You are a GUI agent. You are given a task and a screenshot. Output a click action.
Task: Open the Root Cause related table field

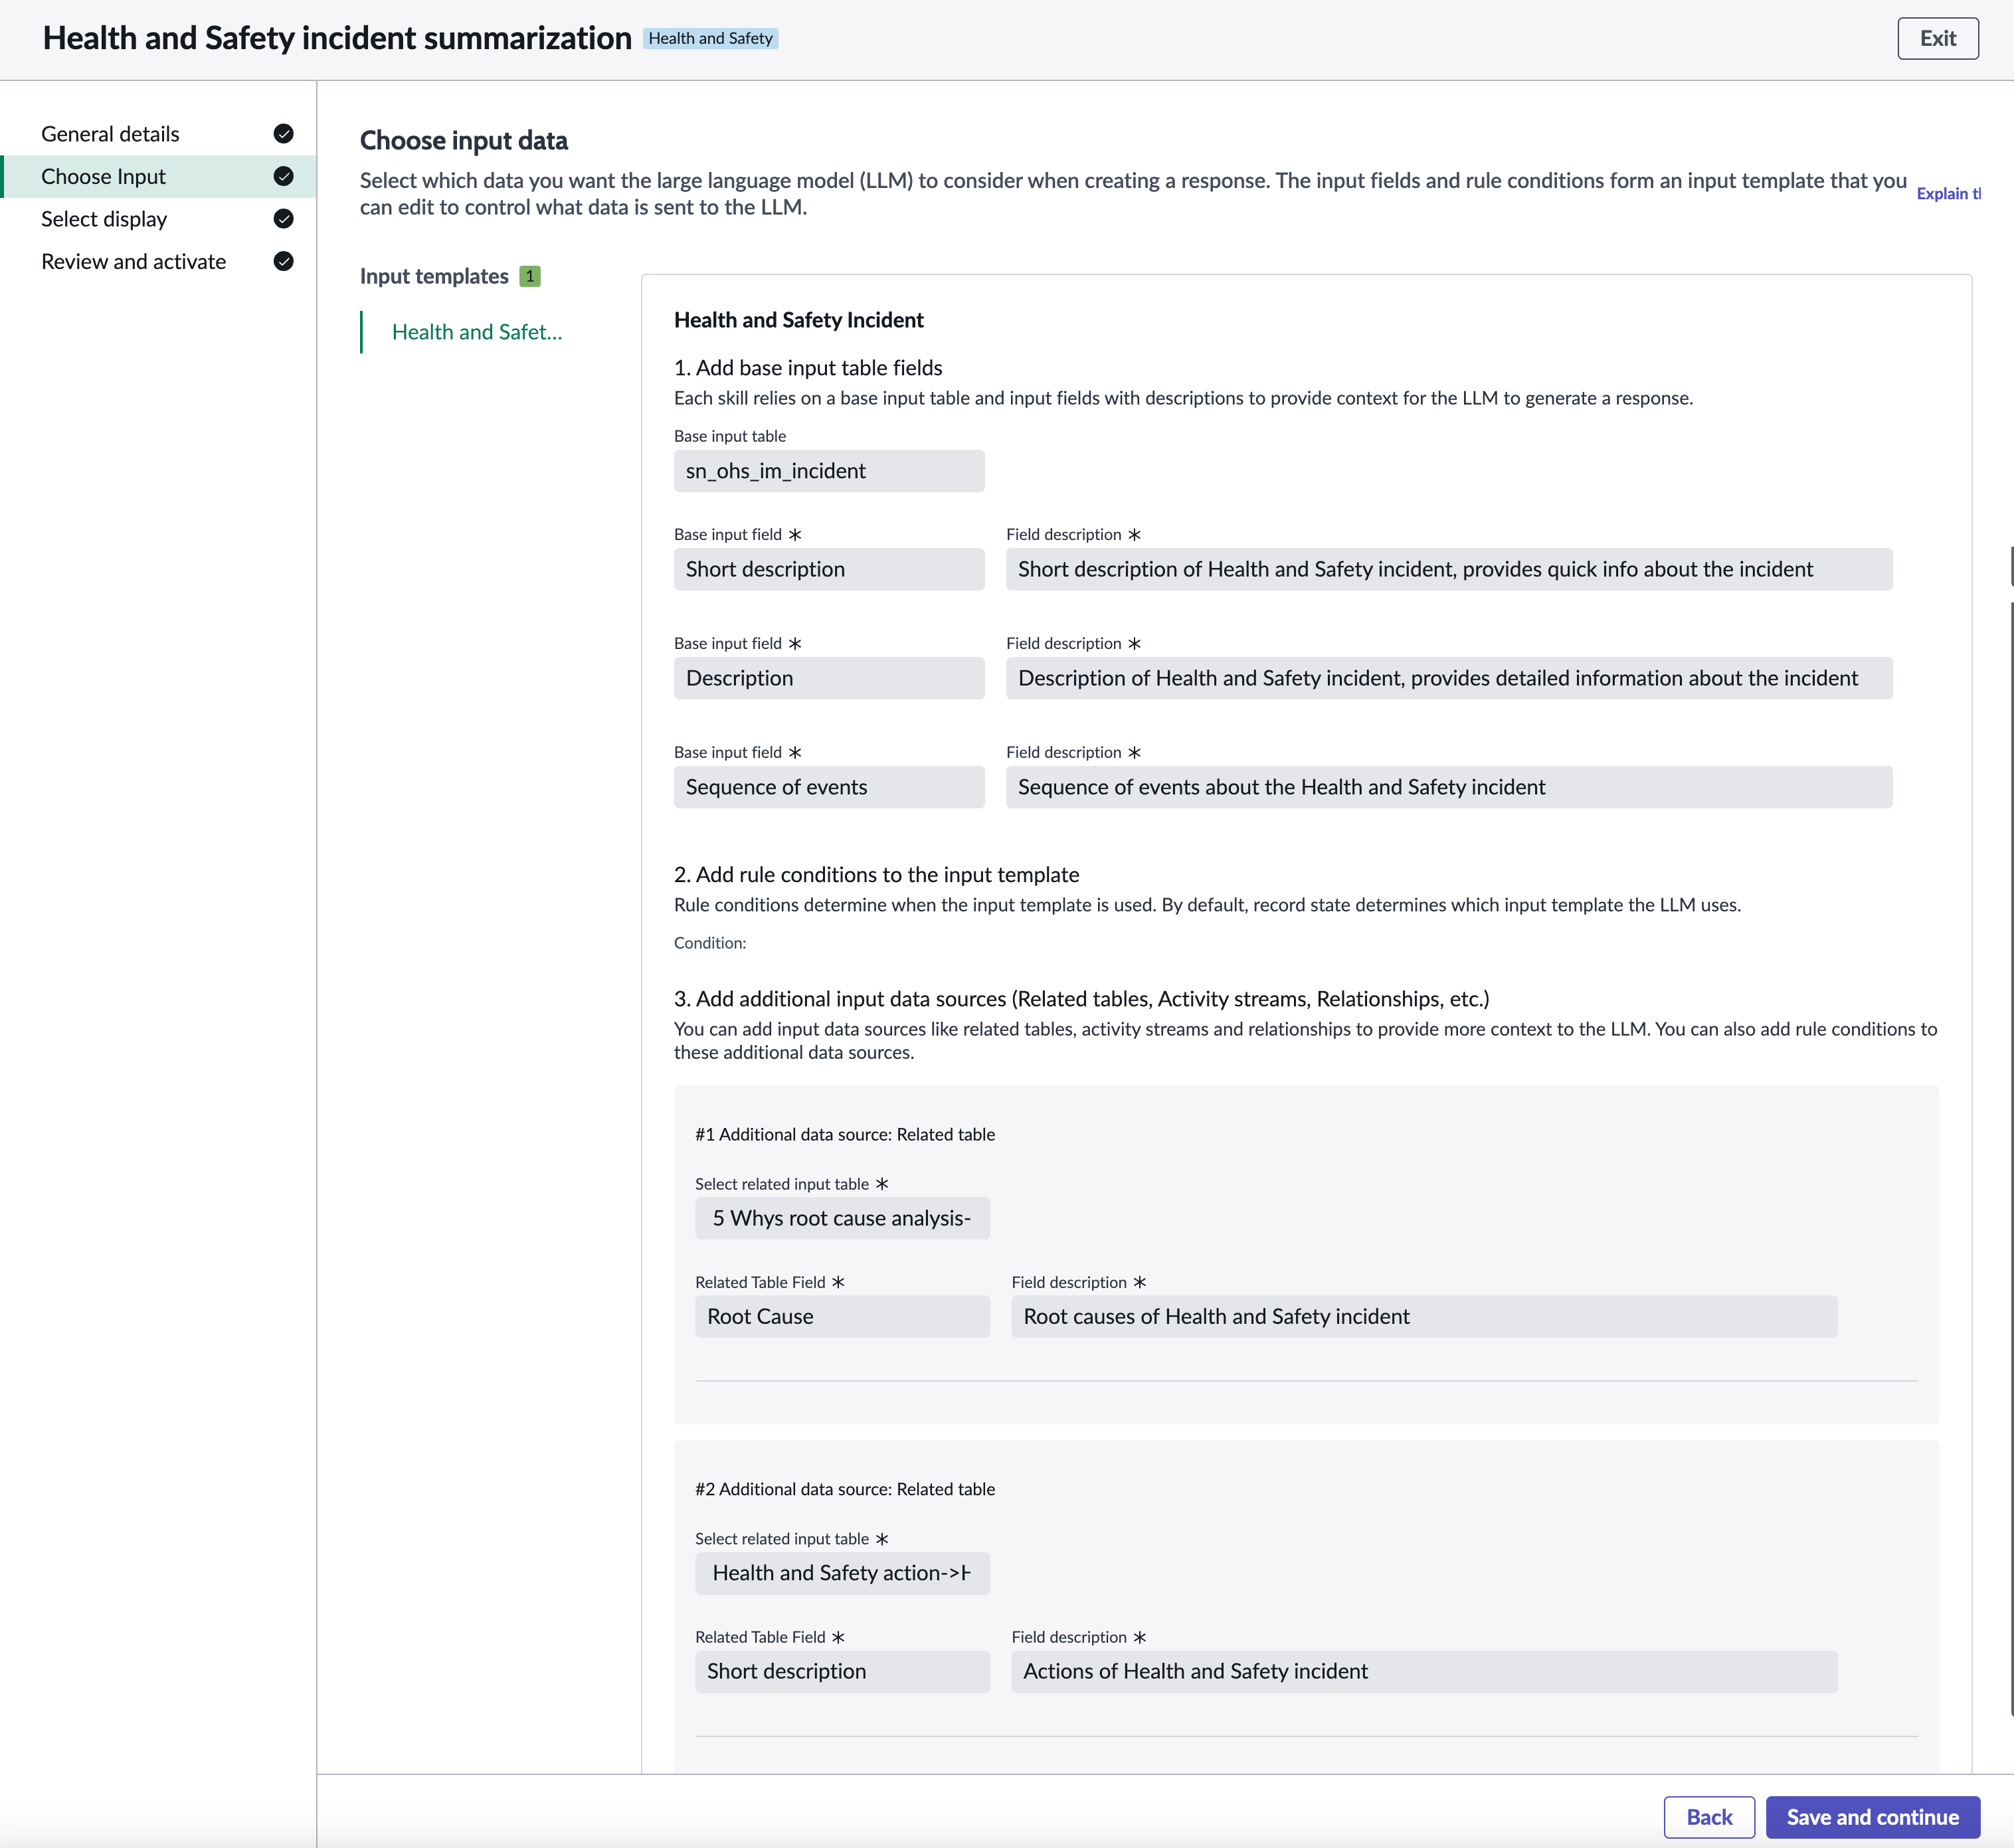point(842,1316)
